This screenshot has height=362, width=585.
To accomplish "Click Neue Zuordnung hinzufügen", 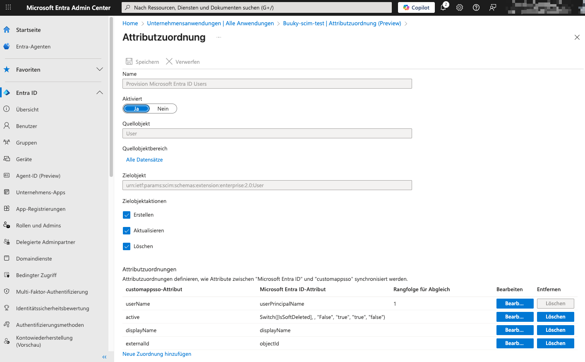I will click(x=156, y=354).
